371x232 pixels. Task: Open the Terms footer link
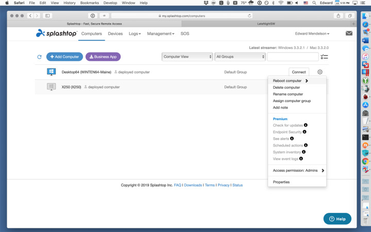point(210,185)
